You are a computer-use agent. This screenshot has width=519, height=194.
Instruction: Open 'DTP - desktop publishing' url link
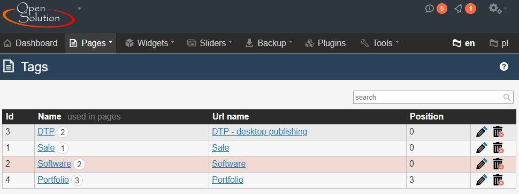coord(259,132)
